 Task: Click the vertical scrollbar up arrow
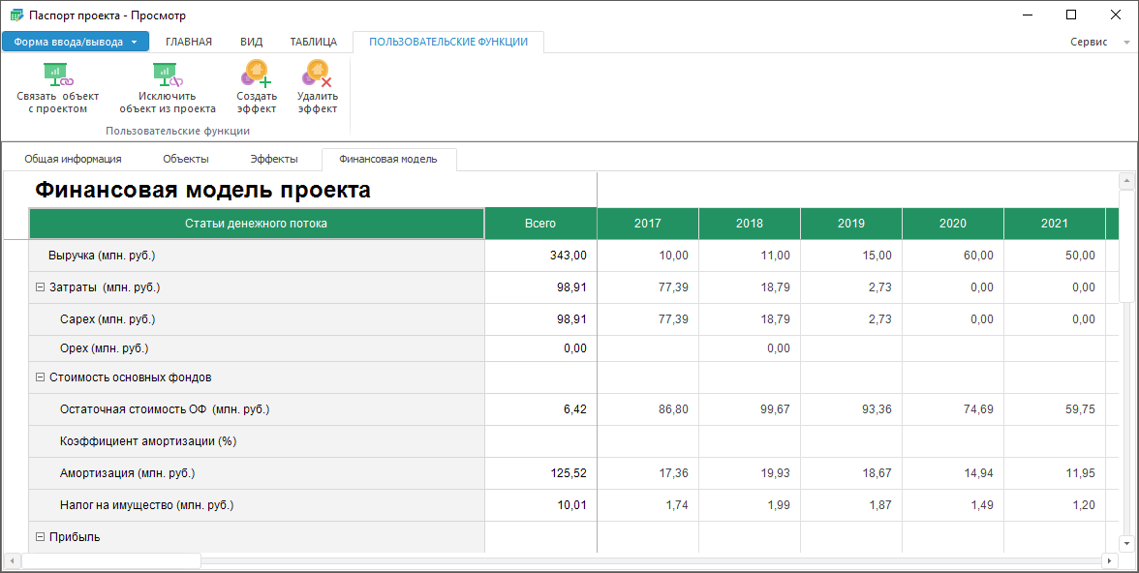click(1126, 180)
